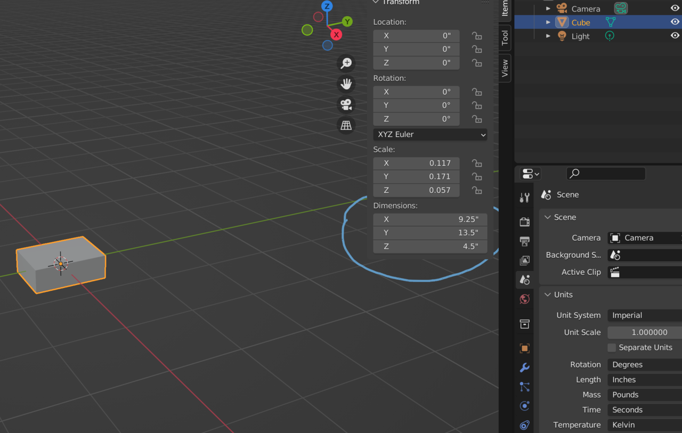Open the View Layer properties tab icon
The width and height of the screenshot is (682, 433).
[524, 260]
